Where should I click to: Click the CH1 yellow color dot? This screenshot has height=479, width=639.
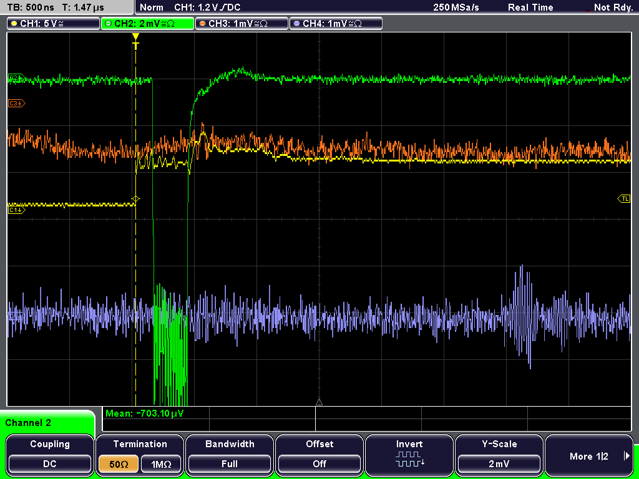14,24
